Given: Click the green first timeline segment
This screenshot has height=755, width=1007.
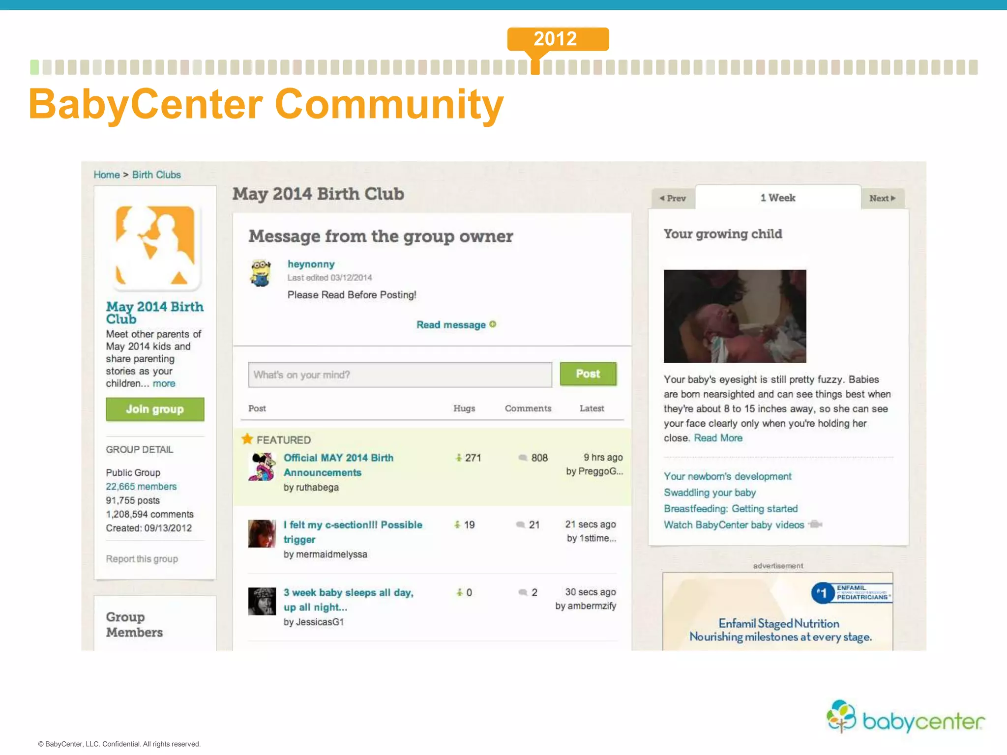Looking at the screenshot, I should (x=34, y=67).
